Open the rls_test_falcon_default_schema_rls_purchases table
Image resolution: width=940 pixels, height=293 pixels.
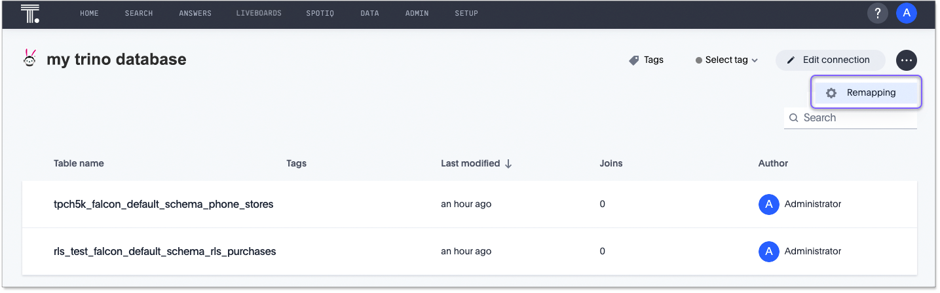pos(164,251)
